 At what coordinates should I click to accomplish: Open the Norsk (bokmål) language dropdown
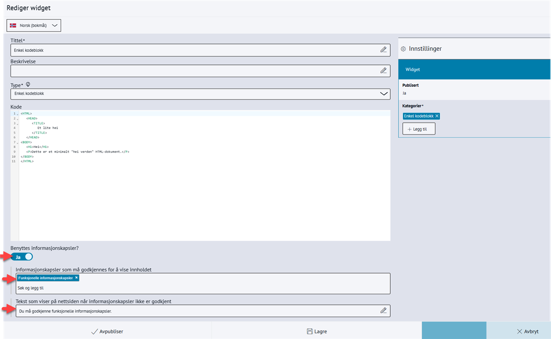(34, 26)
